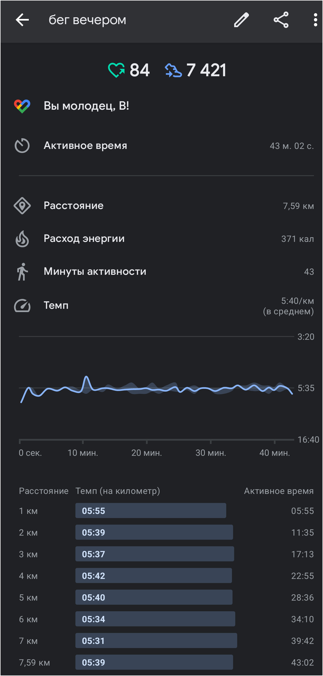This screenshot has width=323, height=676.
Task: Tap the walking person activity icon
Action: click(x=22, y=272)
